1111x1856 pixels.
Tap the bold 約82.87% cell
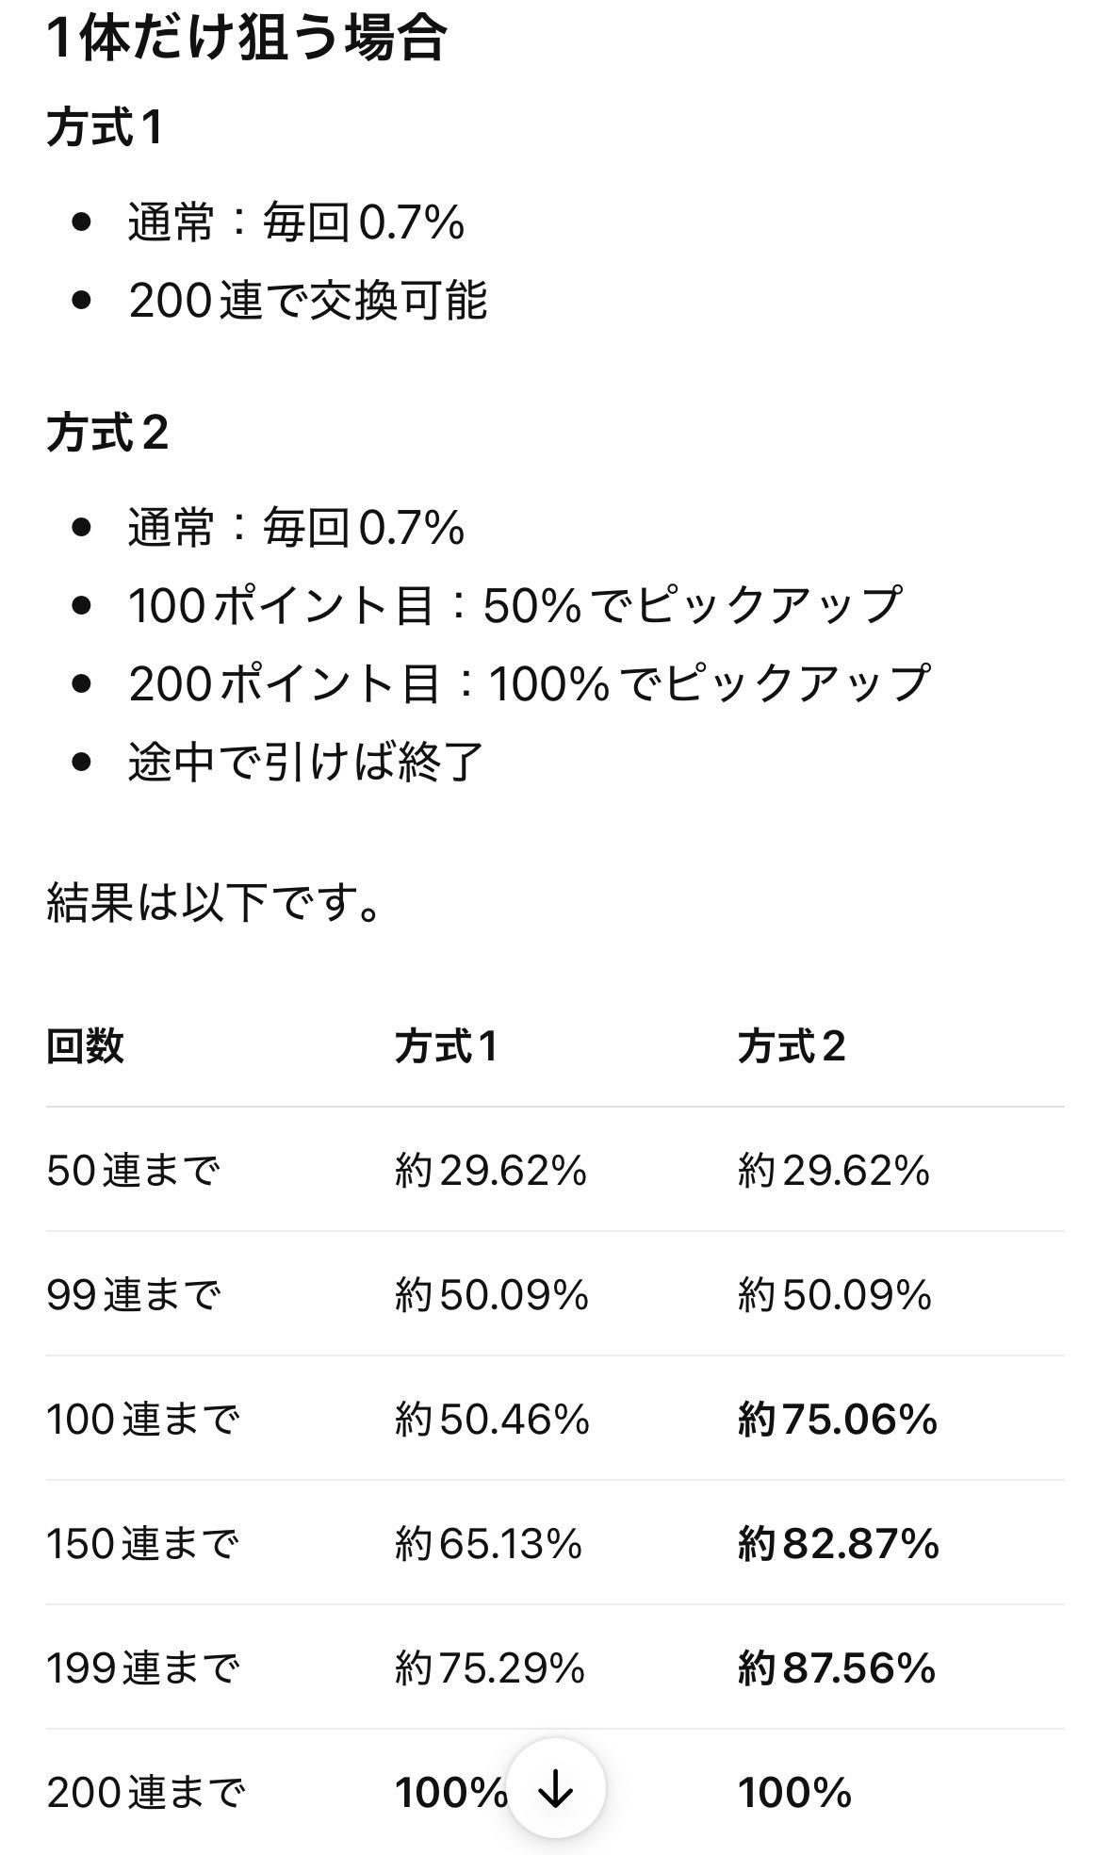(x=839, y=1544)
